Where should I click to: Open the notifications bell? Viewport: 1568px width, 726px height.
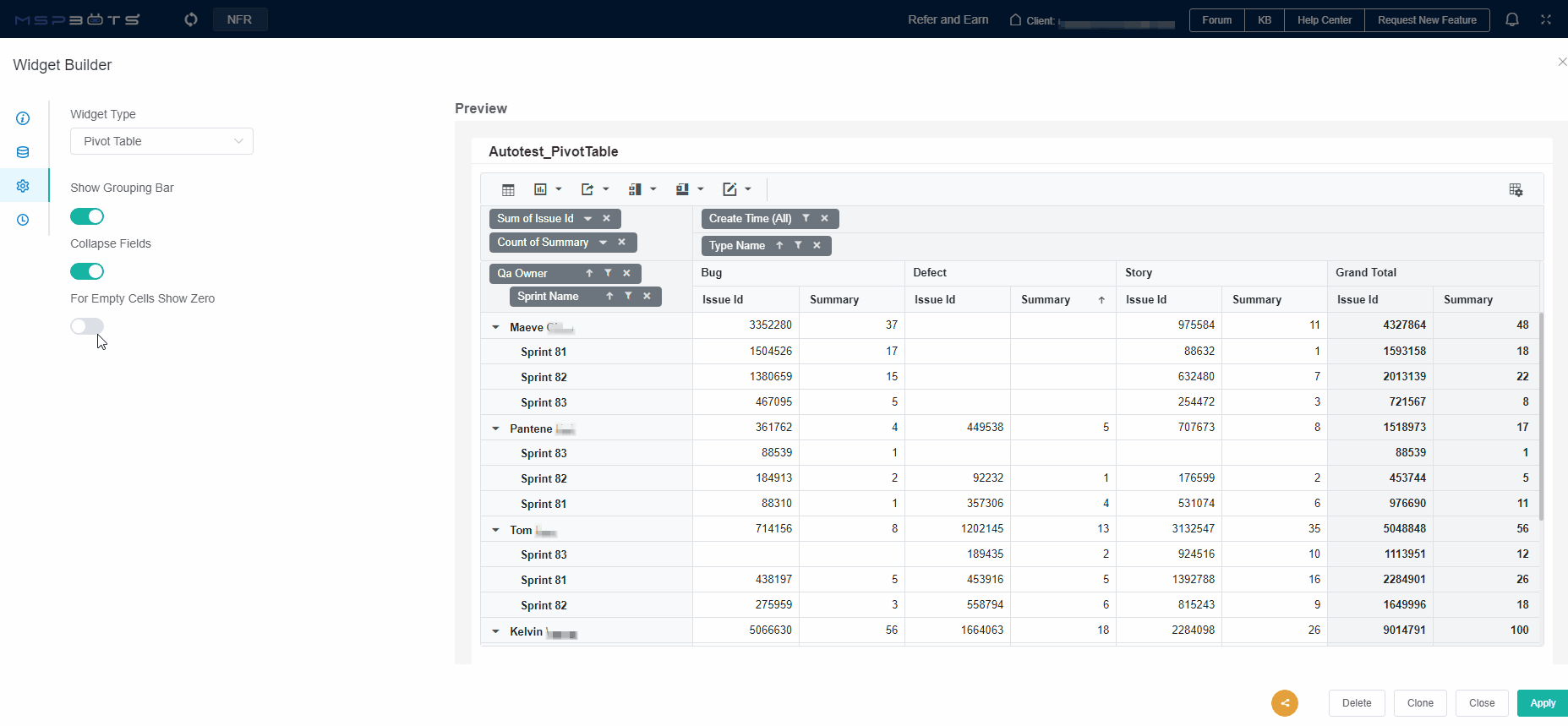1512,19
